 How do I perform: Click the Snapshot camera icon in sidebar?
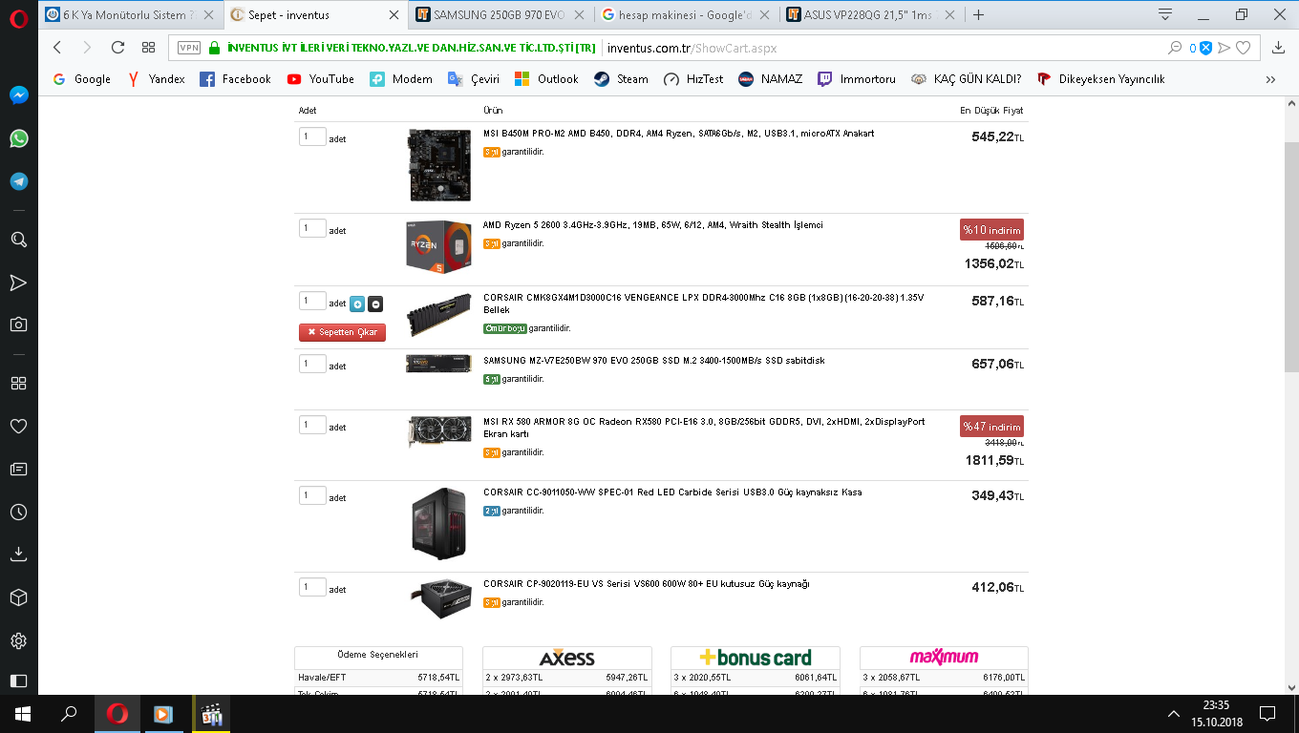[18, 325]
